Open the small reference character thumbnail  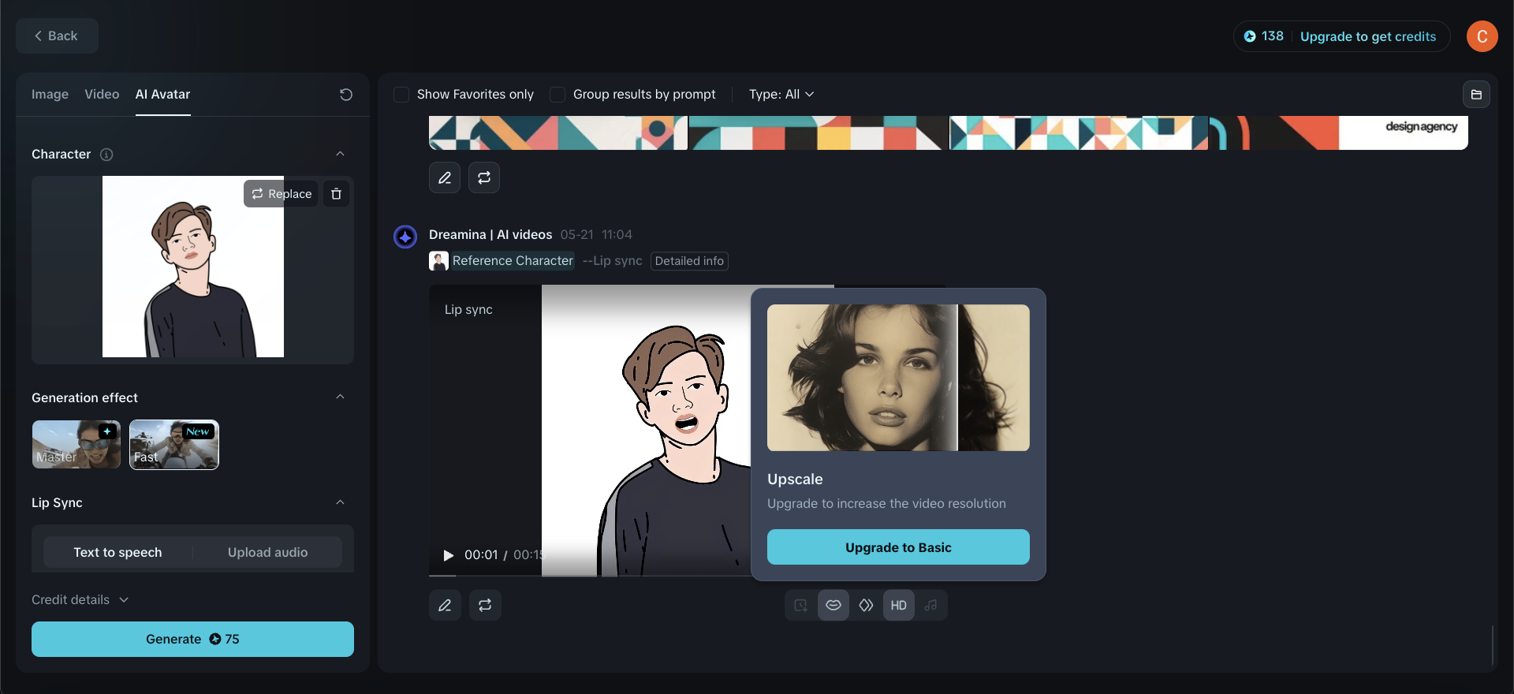[438, 261]
